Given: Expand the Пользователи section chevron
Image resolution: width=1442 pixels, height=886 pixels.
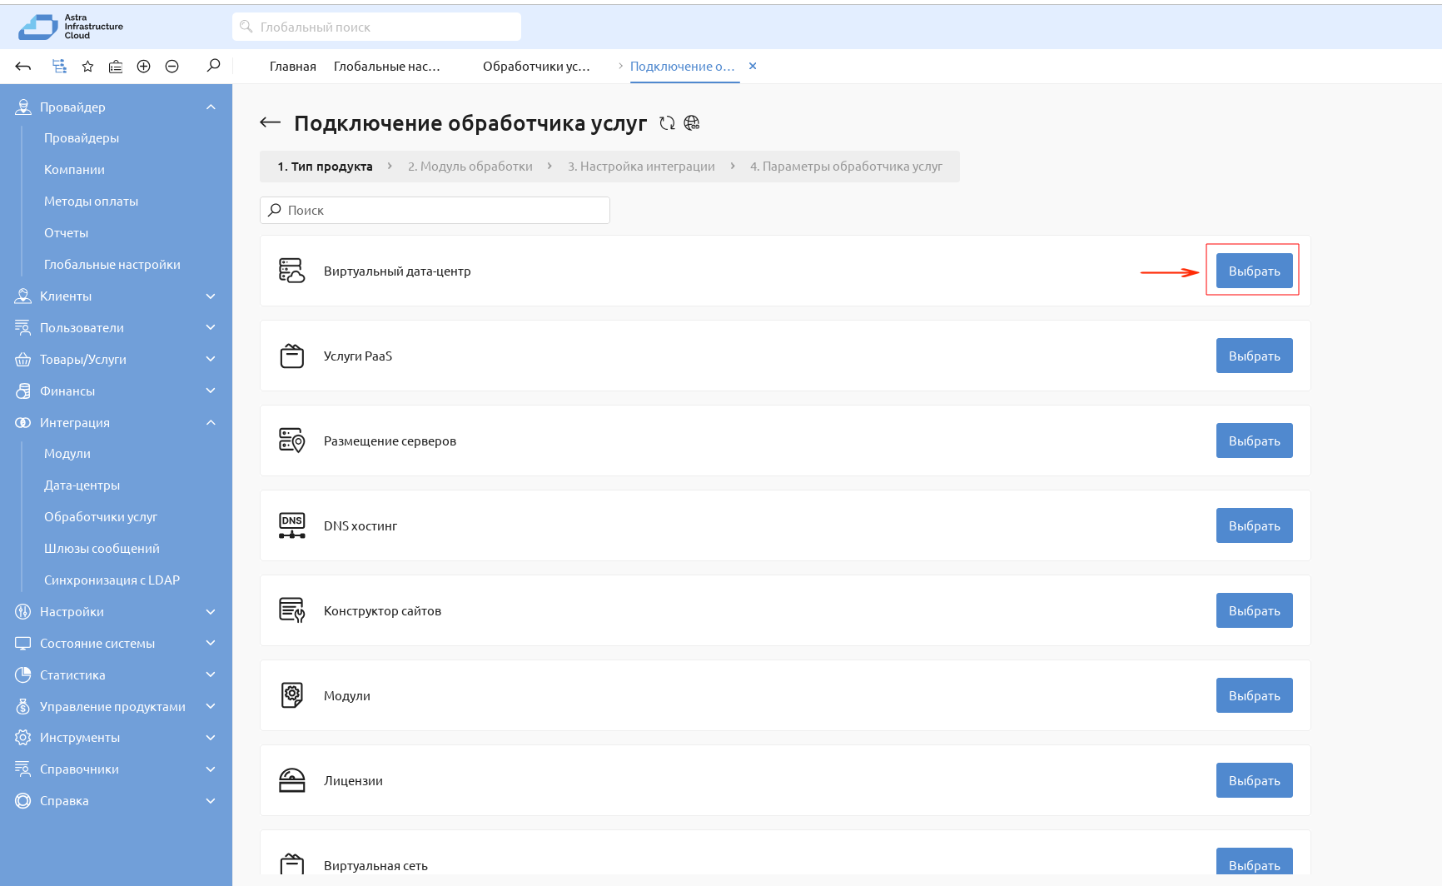Looking at the screenshot, I should [211, 327].
